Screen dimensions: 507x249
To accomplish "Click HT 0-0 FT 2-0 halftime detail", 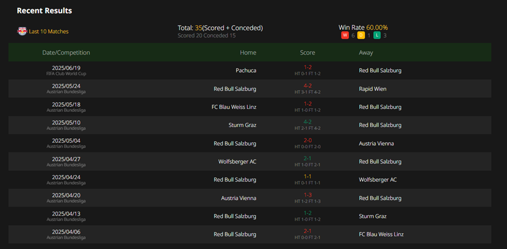I will 307,146.
